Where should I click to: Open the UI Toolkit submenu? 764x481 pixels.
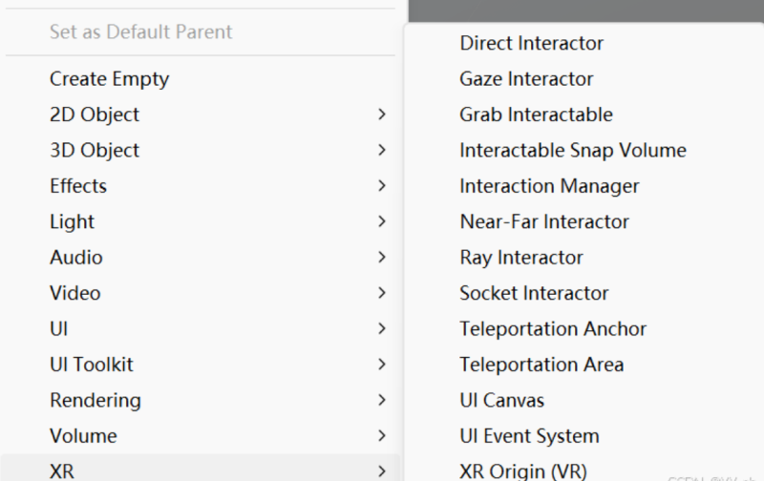coord(92,365)
